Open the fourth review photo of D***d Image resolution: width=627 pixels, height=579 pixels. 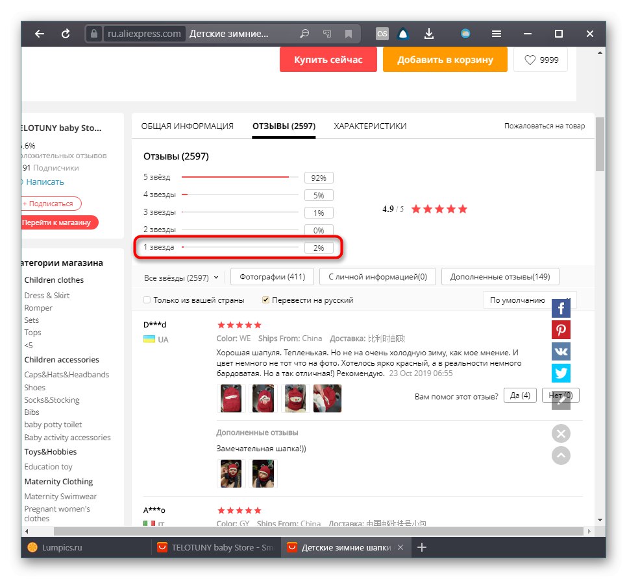click(x=327, y=398)
